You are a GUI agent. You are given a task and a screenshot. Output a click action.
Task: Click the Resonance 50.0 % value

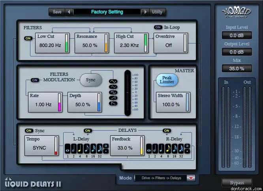(x=90, y=45)
